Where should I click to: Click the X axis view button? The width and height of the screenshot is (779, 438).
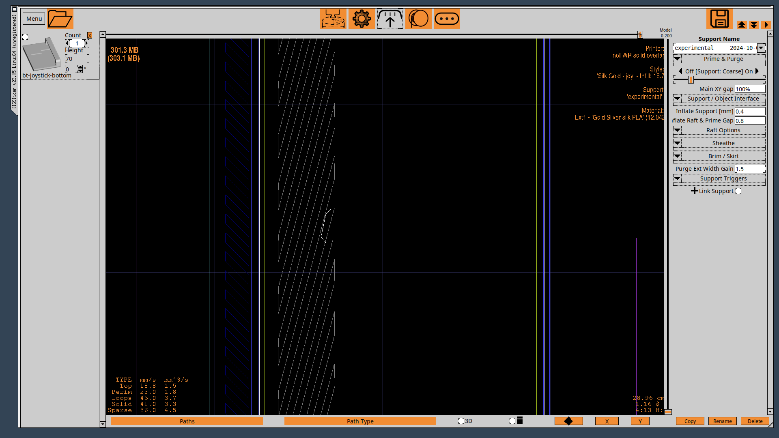(607, 421)
